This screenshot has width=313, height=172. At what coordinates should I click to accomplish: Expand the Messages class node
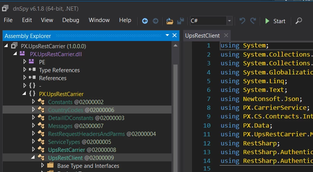[x=33, y=125]
